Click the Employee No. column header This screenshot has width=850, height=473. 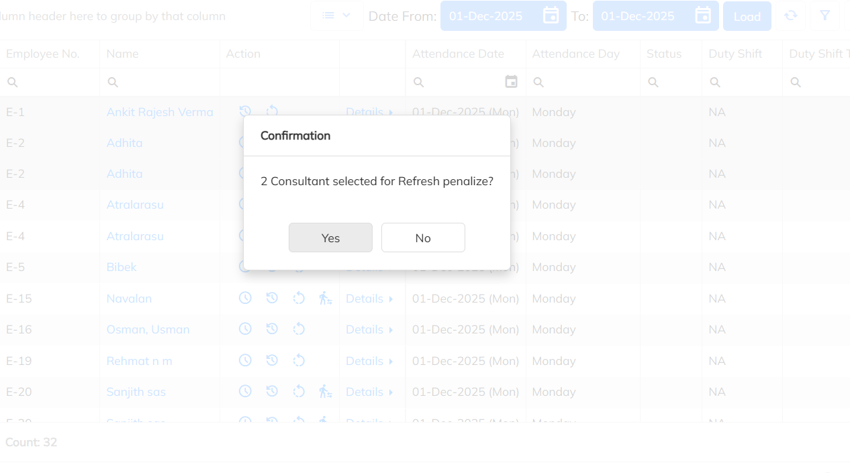coord(43,54)
